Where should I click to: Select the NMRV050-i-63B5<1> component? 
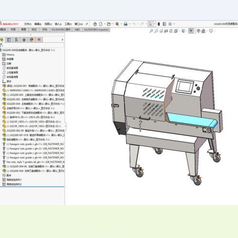[33, 90]
